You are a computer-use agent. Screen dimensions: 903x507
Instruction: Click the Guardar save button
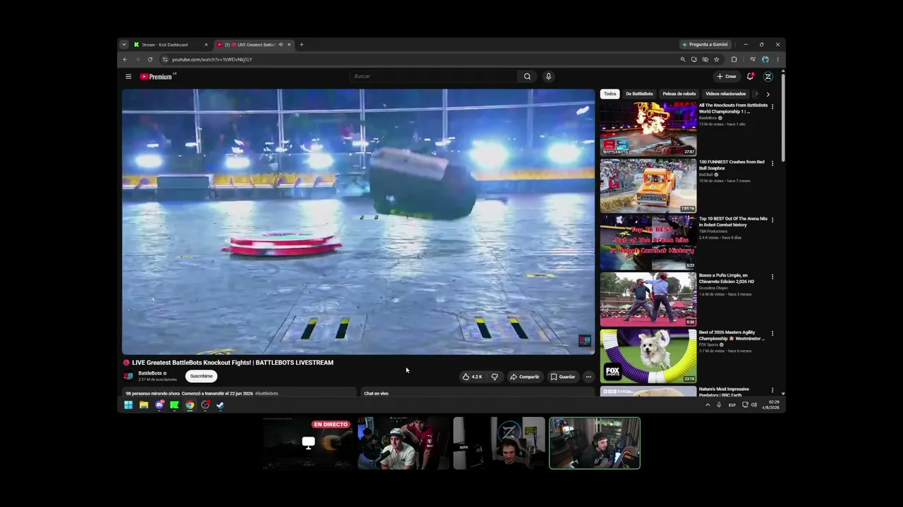click(x=563, y=377)
